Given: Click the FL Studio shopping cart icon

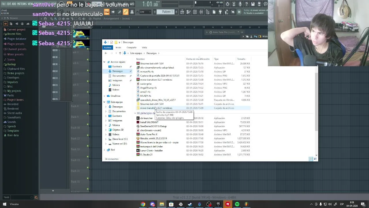Looking at the screenshot, I should pyautogui.click(x=239, y=12).
